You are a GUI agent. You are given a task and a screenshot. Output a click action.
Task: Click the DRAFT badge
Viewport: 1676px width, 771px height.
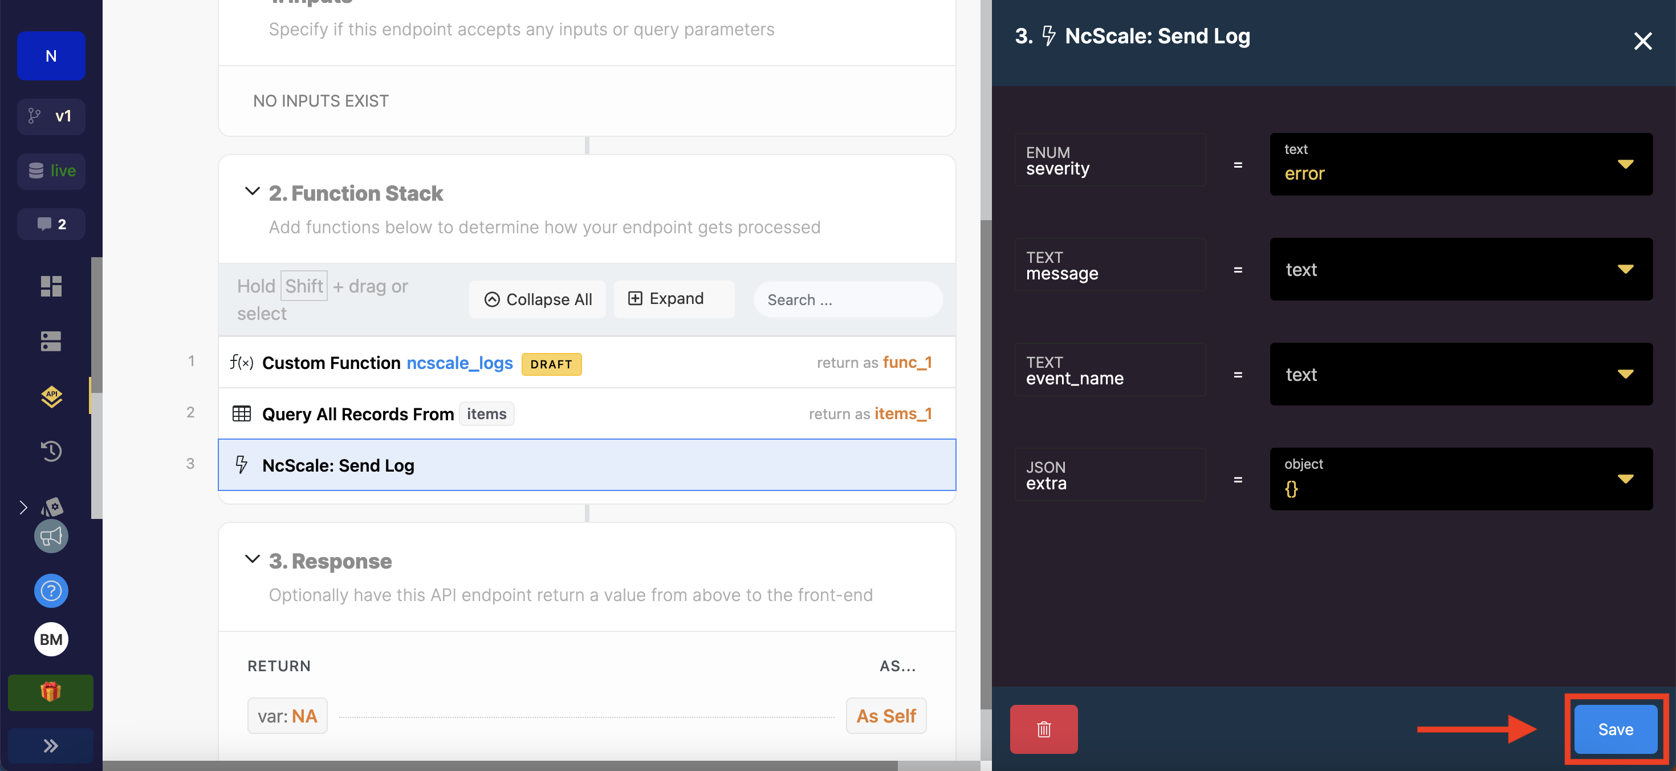point(551,364)
